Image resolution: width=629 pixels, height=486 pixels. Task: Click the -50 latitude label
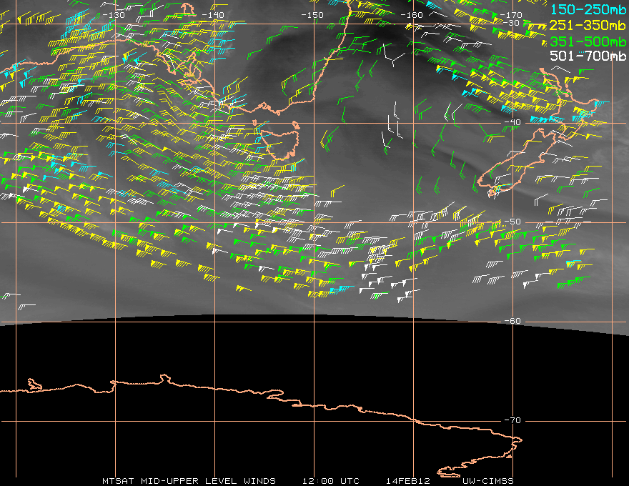point(512,222)
